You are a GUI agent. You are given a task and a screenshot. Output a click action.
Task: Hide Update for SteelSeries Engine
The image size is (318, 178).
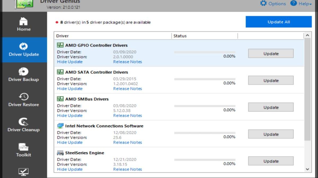[x=70, y=169]
